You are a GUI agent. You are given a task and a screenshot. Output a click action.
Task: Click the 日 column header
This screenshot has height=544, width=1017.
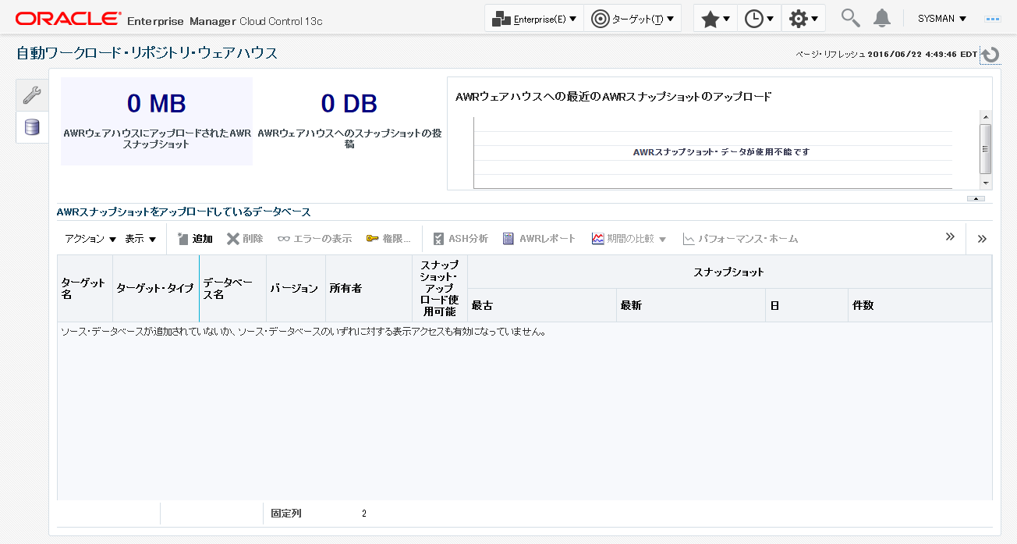tap(807, 305)
